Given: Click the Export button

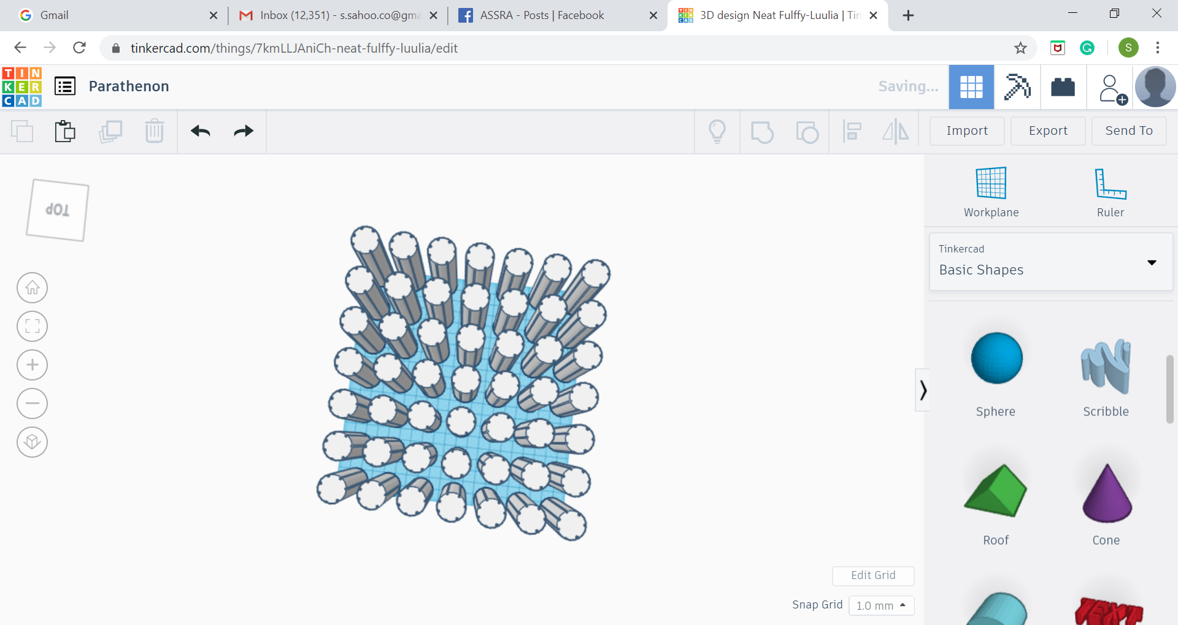Looking at the screenshot, I should coord(1048,131).
